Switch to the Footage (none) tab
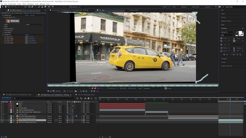The image size is (246, 138). coord(133,10)
